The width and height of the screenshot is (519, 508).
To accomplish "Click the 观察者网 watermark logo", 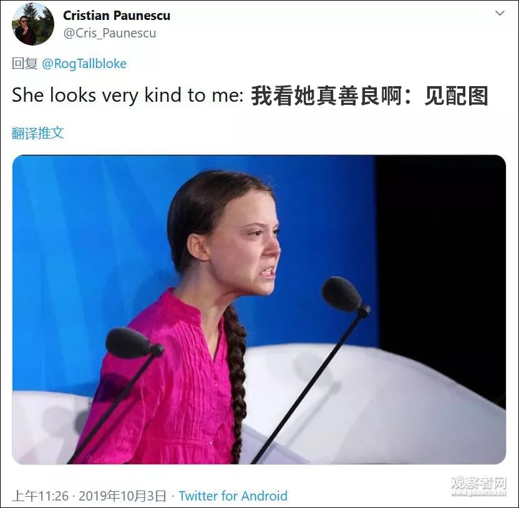I will (478, 483).
